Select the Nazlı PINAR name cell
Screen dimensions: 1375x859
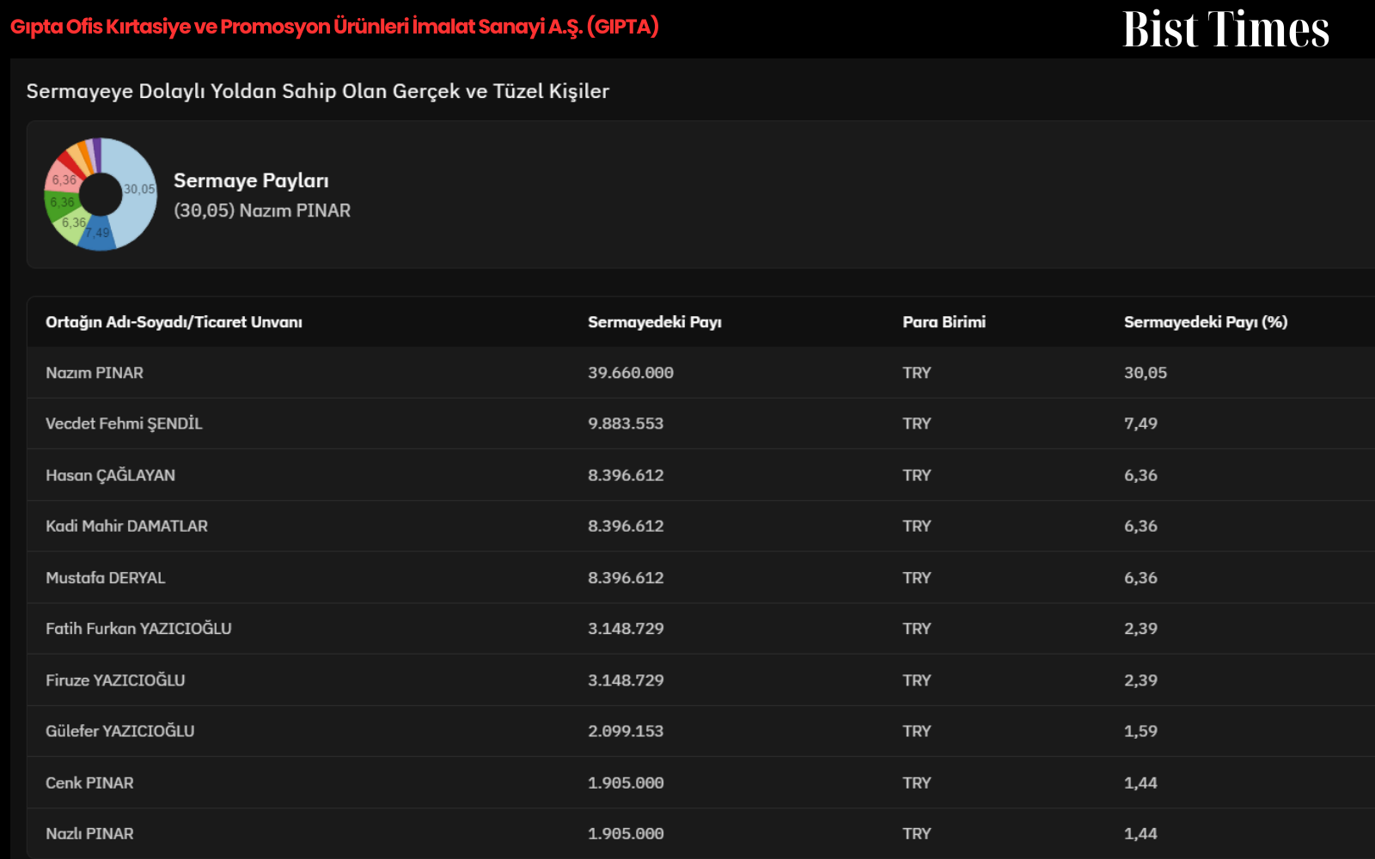[89, 833]
